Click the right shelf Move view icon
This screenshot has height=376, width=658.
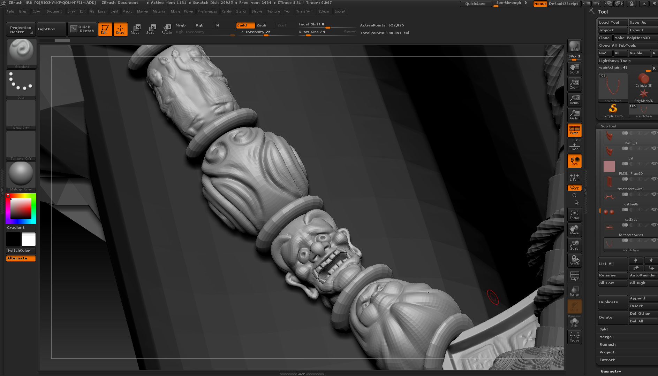tap(574, 230)
